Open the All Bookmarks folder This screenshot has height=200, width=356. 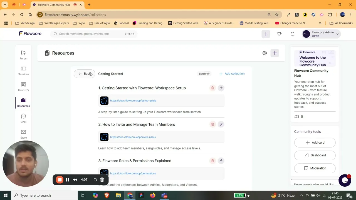(341, 23)
